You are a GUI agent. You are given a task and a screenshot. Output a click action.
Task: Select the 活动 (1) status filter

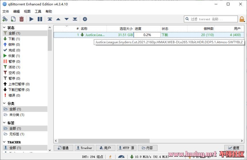(x=25, y=67)
